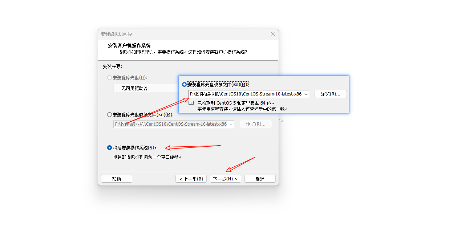Click the title text 新建虚拟机向导
The image size is (449, 244).
pyautogui.click(x=117, y=34)
